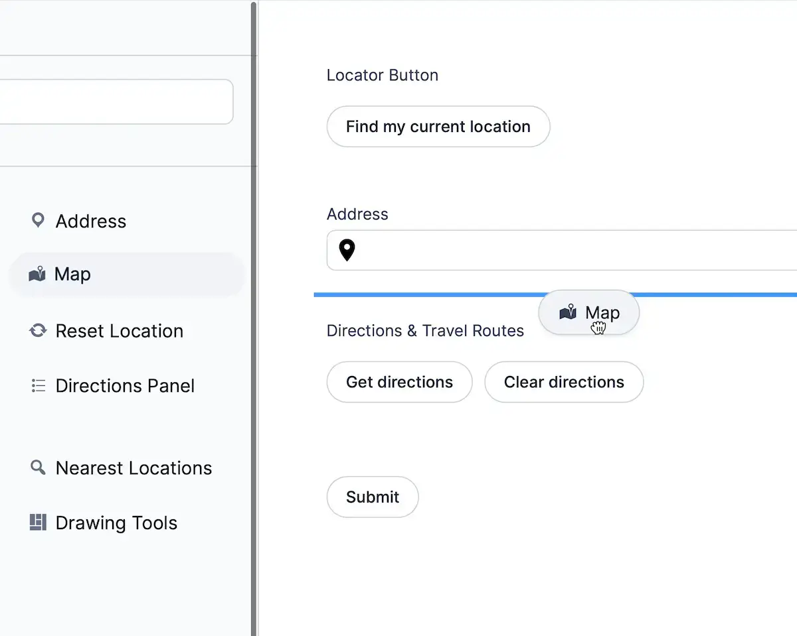
Task: Click the Nearest Locations magnifier icon
Action: click(x=38, y=468)
